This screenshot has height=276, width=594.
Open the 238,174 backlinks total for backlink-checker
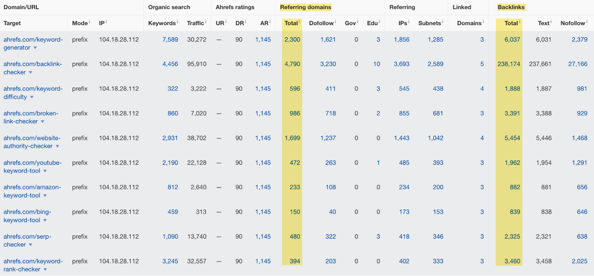(509, 64)
